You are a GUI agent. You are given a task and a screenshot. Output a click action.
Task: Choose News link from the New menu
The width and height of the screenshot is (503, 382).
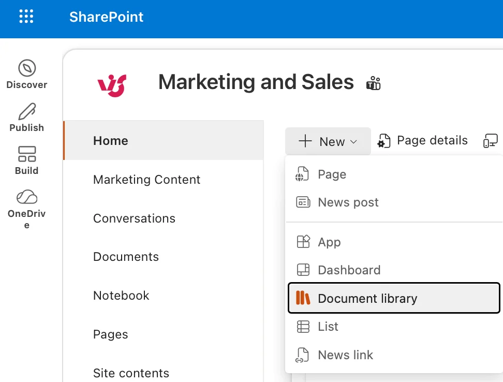394,355
